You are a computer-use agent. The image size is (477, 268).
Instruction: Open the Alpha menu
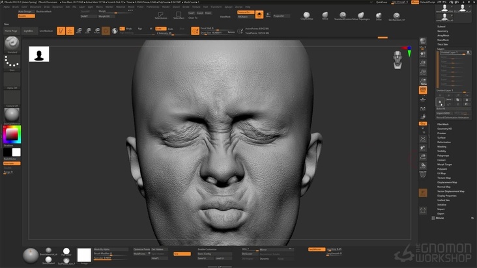7,7
